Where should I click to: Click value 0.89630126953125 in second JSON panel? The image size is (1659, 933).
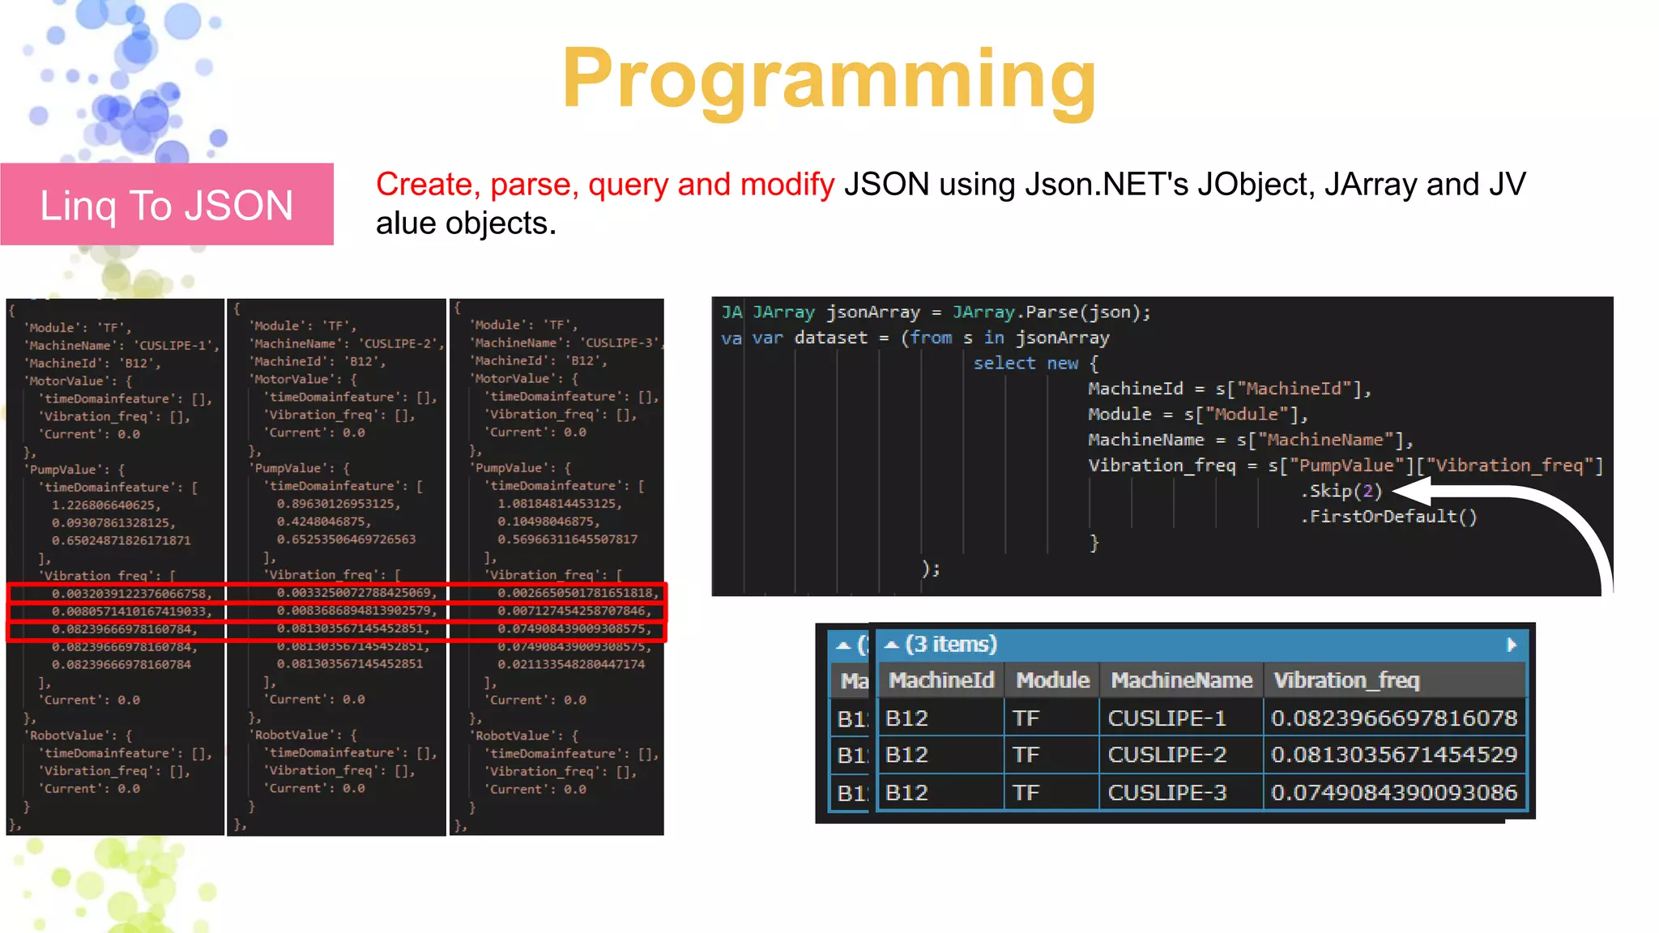coord(339,504)
